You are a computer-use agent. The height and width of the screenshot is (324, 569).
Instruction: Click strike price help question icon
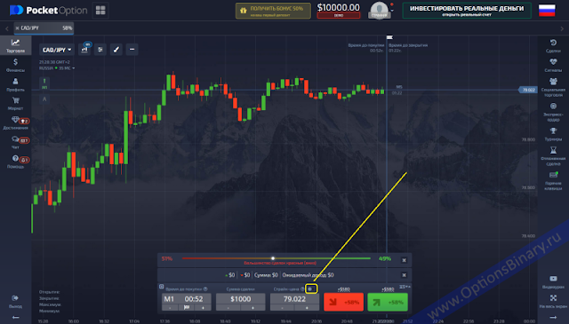tap(302, 288)
